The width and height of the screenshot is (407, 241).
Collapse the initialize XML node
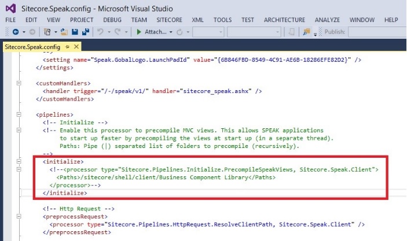[x=19, y=161]
